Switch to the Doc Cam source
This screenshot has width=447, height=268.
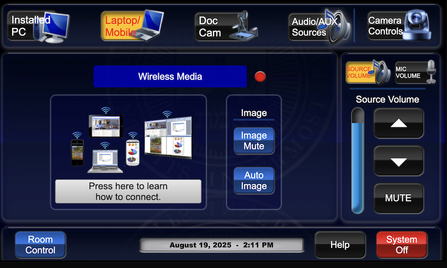pyautogui.click(x=225, y=26)
